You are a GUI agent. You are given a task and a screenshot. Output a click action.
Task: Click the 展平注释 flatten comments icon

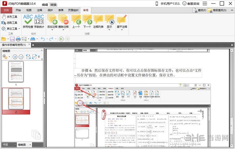click(x=122, y=19)
